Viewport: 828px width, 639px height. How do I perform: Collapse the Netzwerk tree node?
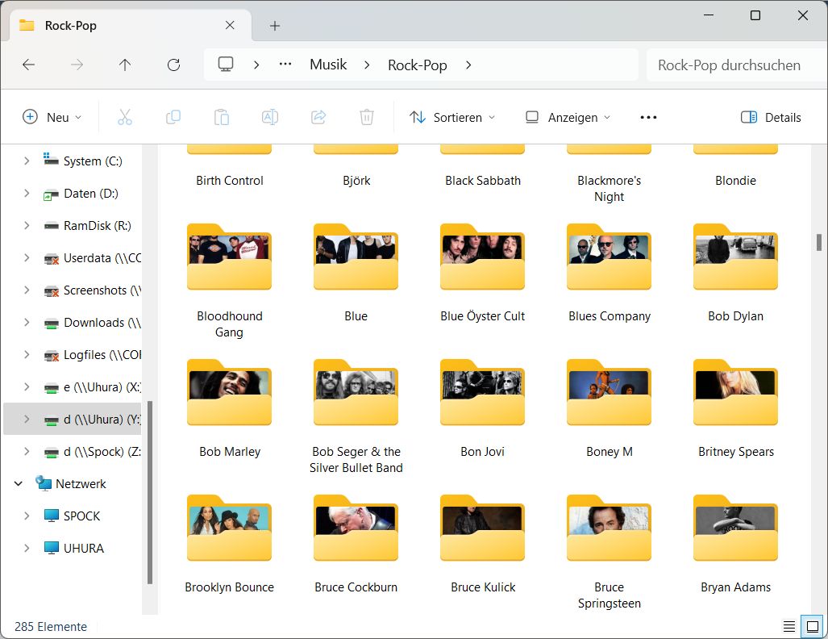[18, 483]
